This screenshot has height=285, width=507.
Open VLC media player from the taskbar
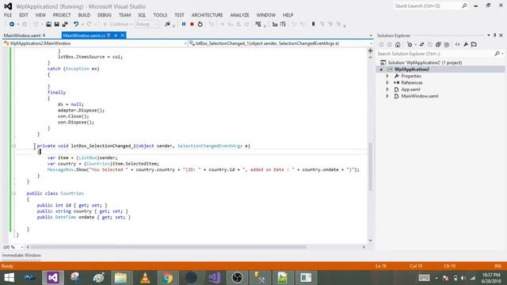tap(145, 278)
